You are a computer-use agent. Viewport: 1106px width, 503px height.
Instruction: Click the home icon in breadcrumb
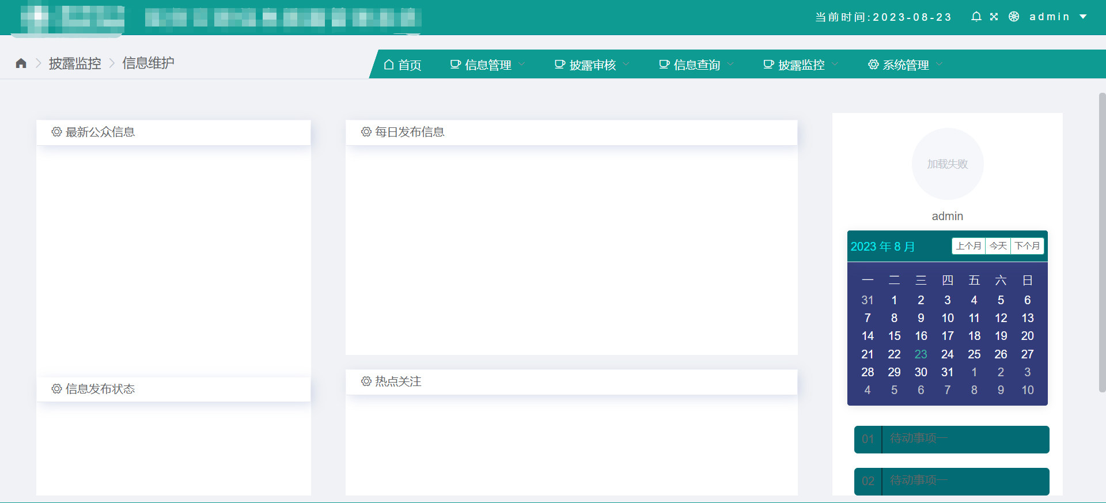point(21,63)
